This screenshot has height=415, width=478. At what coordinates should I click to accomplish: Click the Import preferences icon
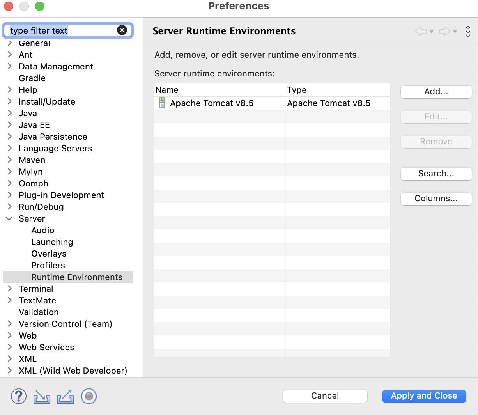(42, 397)
